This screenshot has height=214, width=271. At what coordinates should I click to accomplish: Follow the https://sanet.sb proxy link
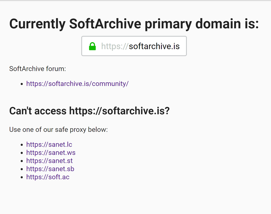(50, 169)
